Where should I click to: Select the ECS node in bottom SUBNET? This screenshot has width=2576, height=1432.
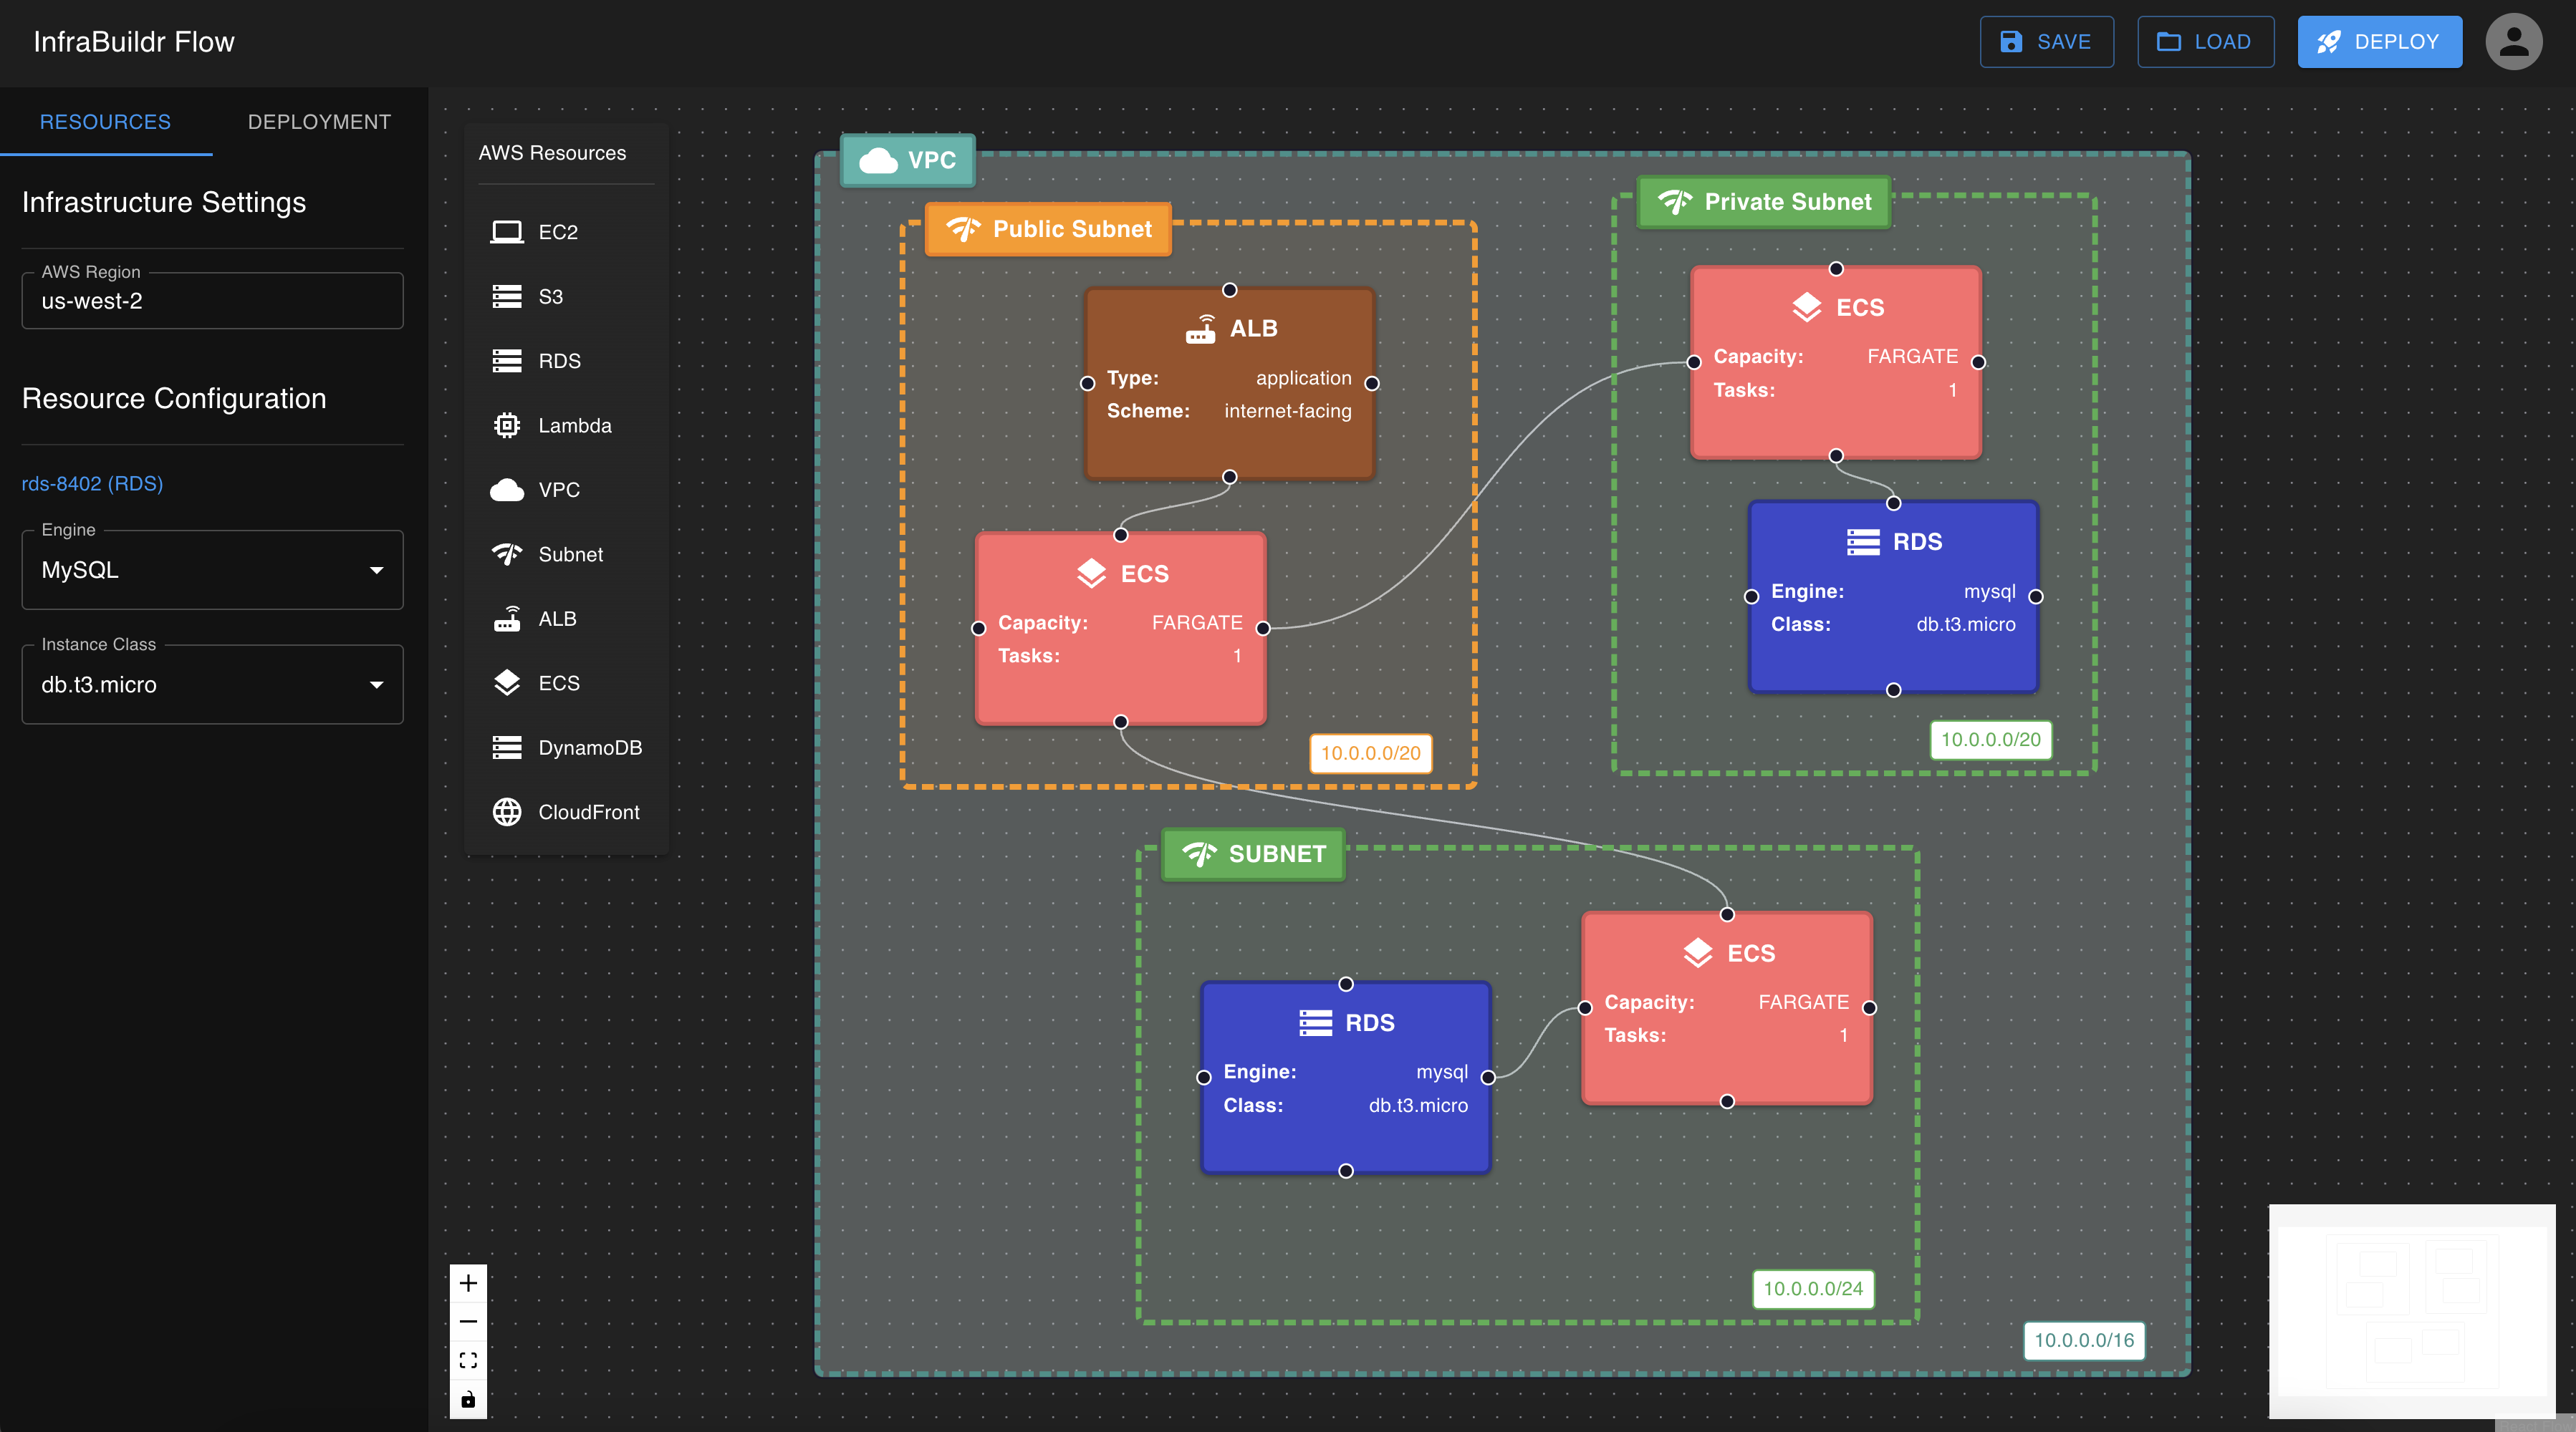pyautogui.click(x=1727, y=1008)
